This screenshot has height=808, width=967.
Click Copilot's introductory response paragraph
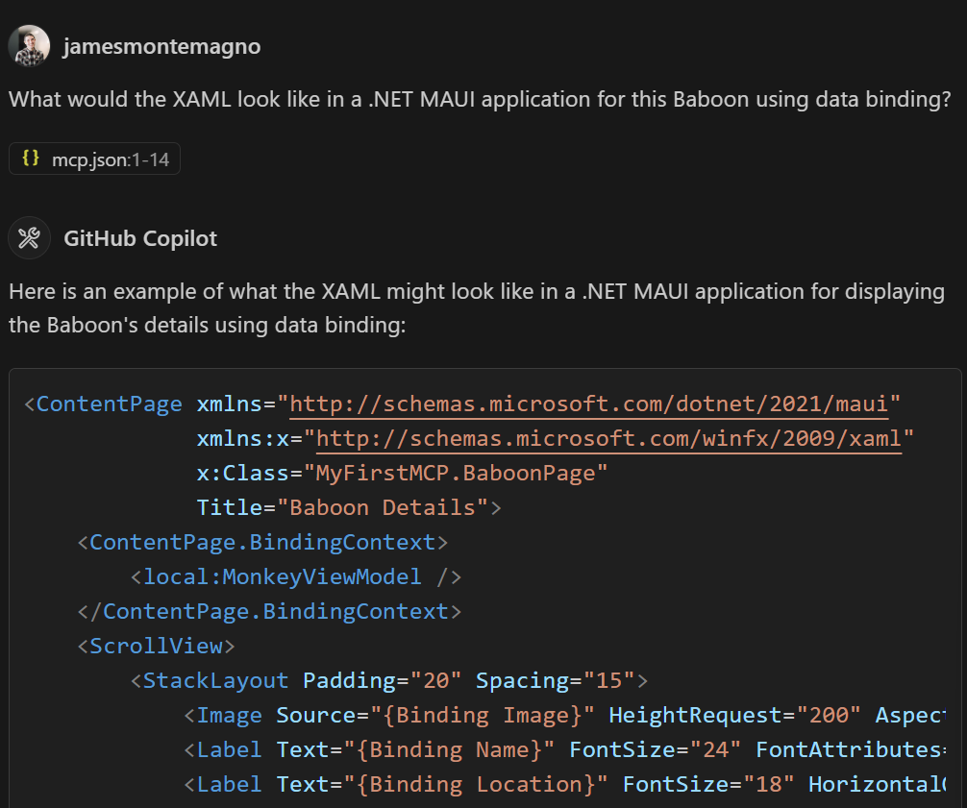(476, 307)
